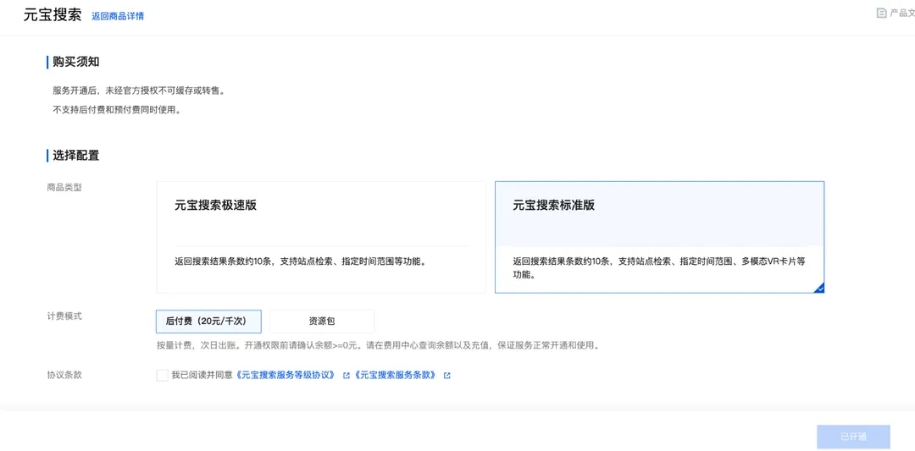The width and height of the screenshot is (915, 451).
Task: Click the 选择配置 section heading
Action: (76, 156)
